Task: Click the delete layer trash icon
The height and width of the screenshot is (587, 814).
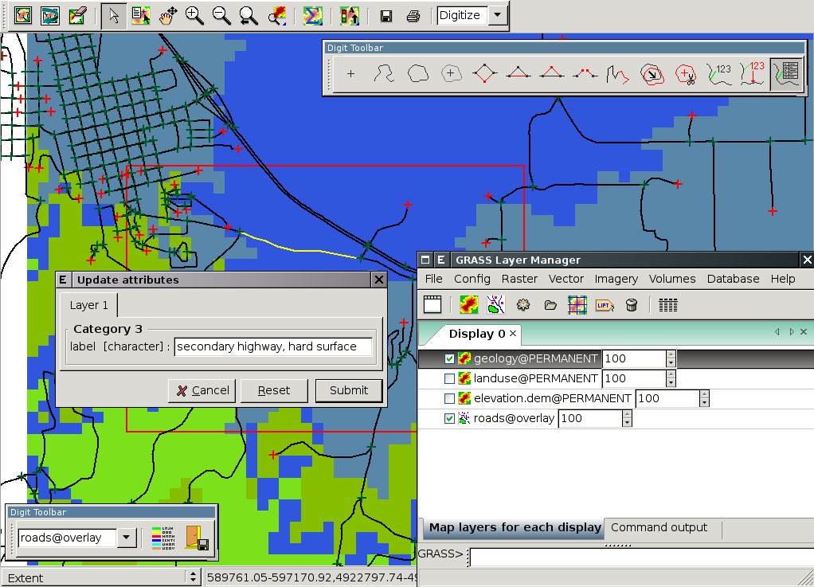Action: click(632, 305)
